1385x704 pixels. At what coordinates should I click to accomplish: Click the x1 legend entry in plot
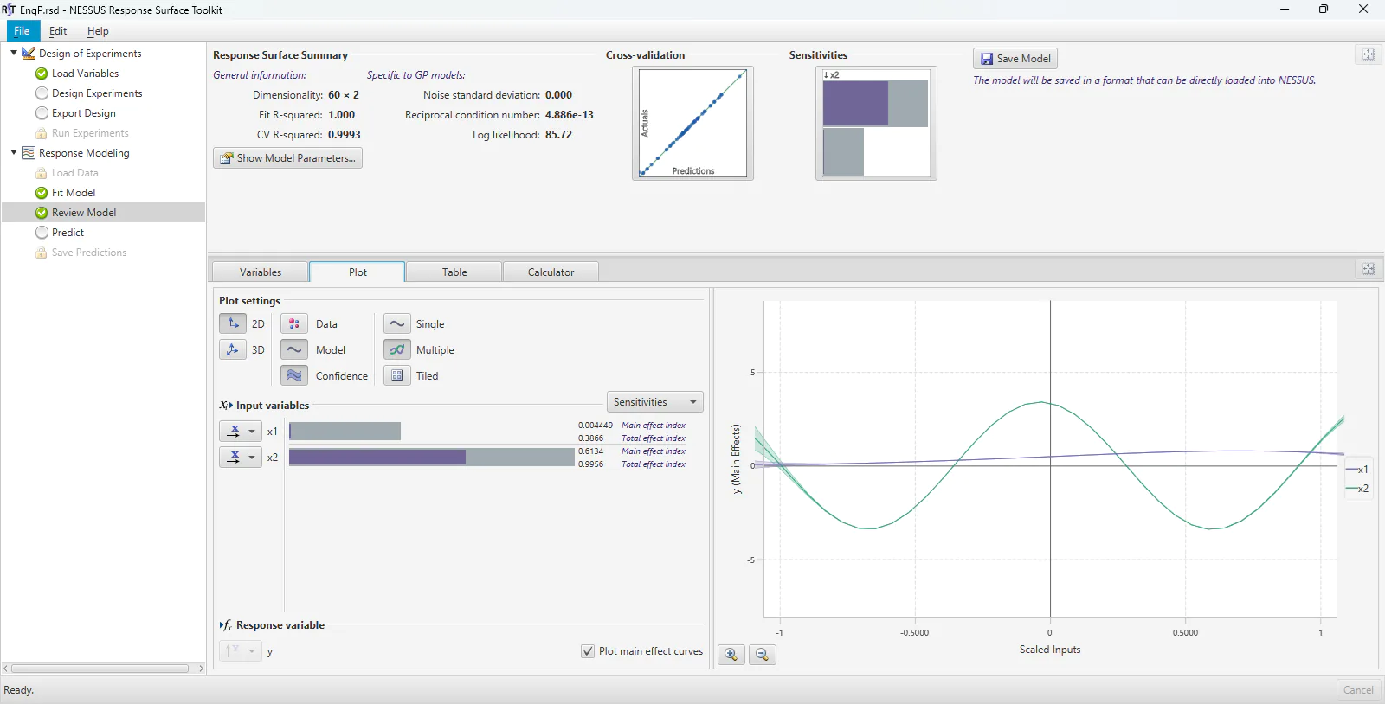(x=1357, y=470)
